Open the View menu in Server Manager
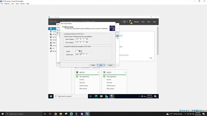Viewport: 207px width, 116px height. click(x=149, y=22)
